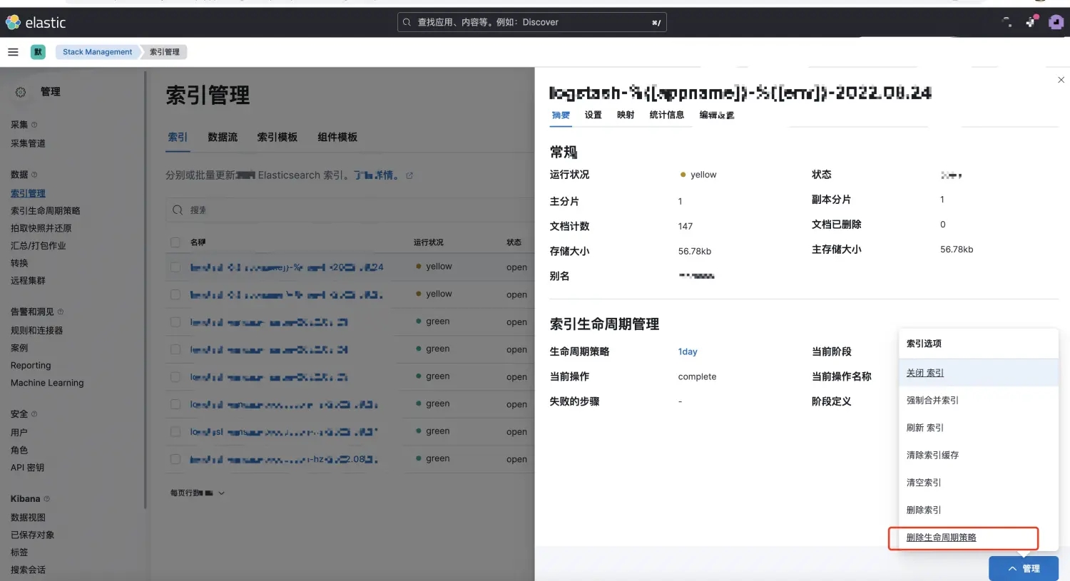1070x581 pixels.
Task: Check the fourth green index row
Action: point(175,404)
